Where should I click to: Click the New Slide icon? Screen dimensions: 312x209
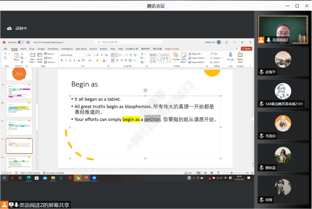[33, 55]
